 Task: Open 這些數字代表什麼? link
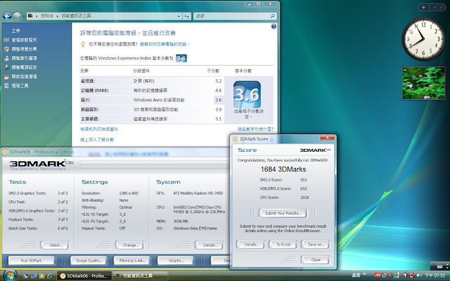click(255, 129)
